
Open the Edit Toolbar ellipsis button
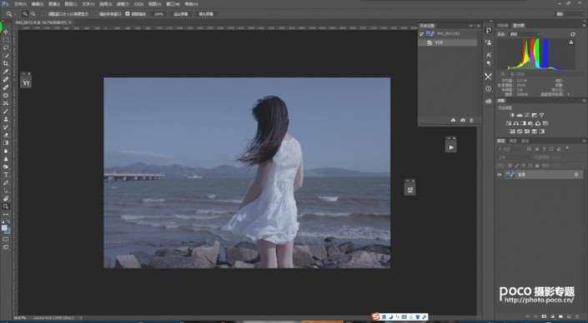(x=6, y=215)
